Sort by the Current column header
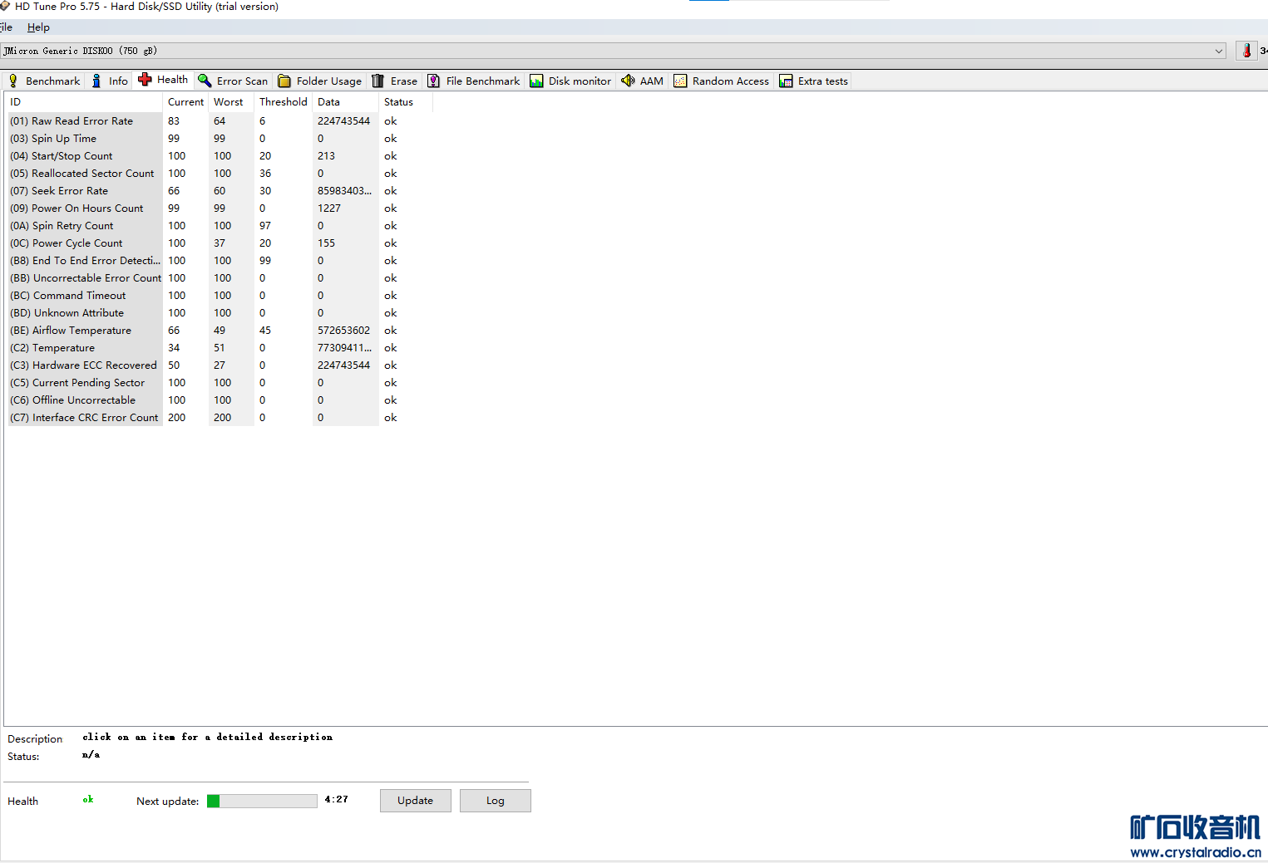 pyautogui.click(x=185, y=102)
